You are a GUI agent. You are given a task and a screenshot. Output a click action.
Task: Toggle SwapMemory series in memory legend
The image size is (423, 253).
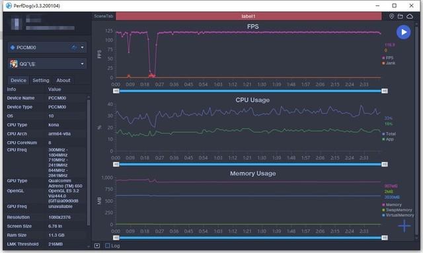click(397, 210)
